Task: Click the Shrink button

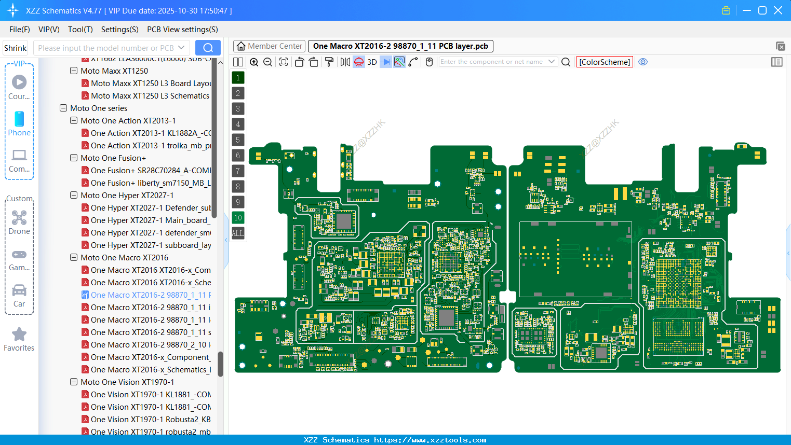Action: [x=16, y=48]
